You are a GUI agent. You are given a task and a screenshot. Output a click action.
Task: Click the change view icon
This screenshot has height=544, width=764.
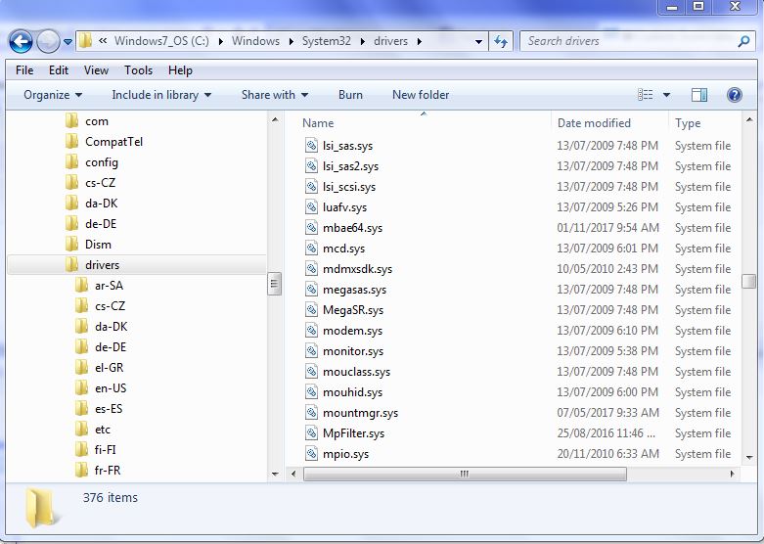click(645, 95)
